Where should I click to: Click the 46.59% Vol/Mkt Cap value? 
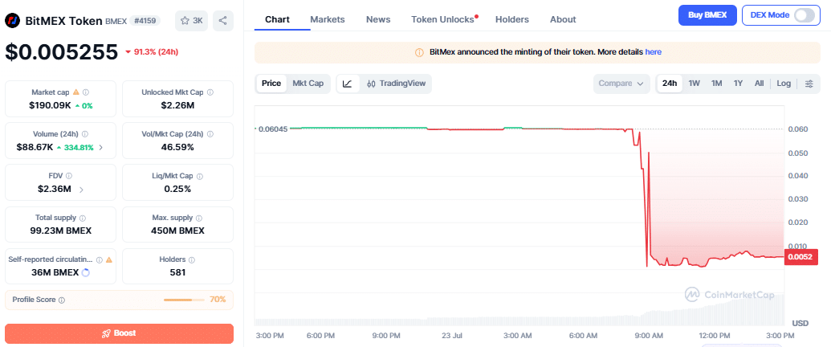point(177,147)
